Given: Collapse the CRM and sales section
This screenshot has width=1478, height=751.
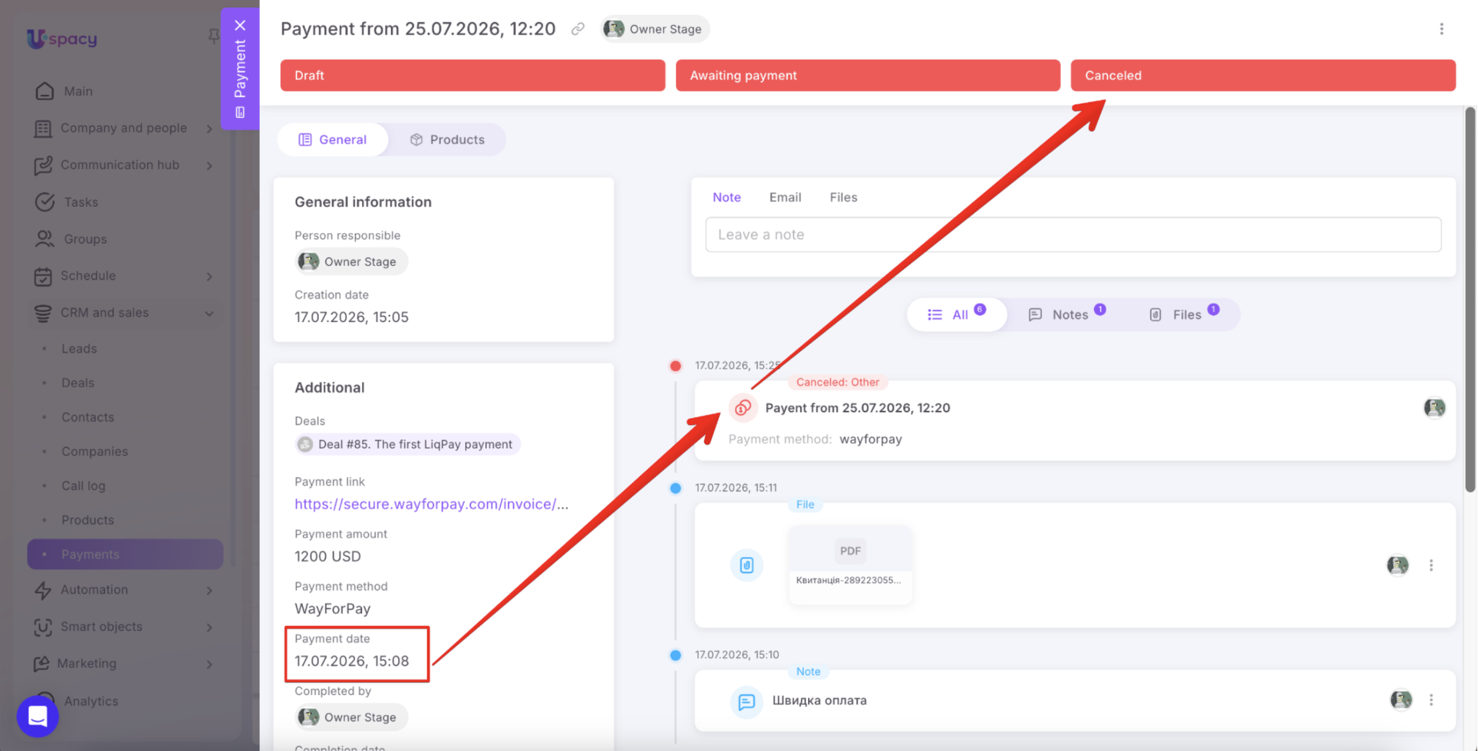Looking at the screenshot, I should click(209, 313).
